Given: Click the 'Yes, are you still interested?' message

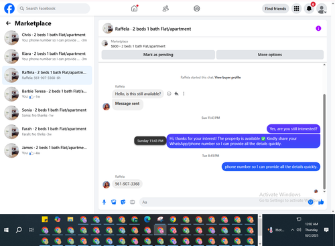Looking at the screenshot, I should pos(293,129).
